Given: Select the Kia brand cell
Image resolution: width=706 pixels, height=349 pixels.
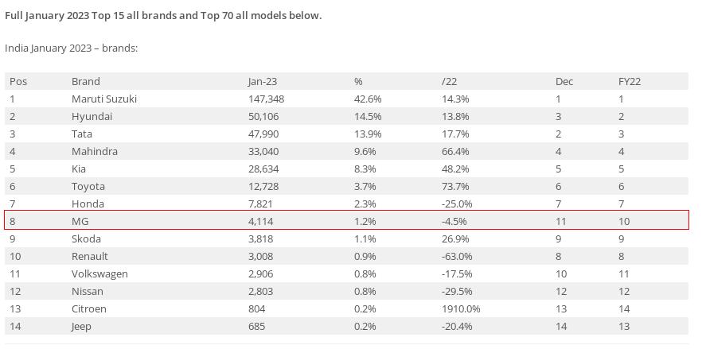Looking at the screenshot, I should 80,169.
